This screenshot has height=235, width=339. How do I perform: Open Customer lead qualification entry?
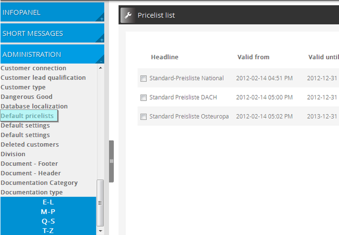click(43, 78)
